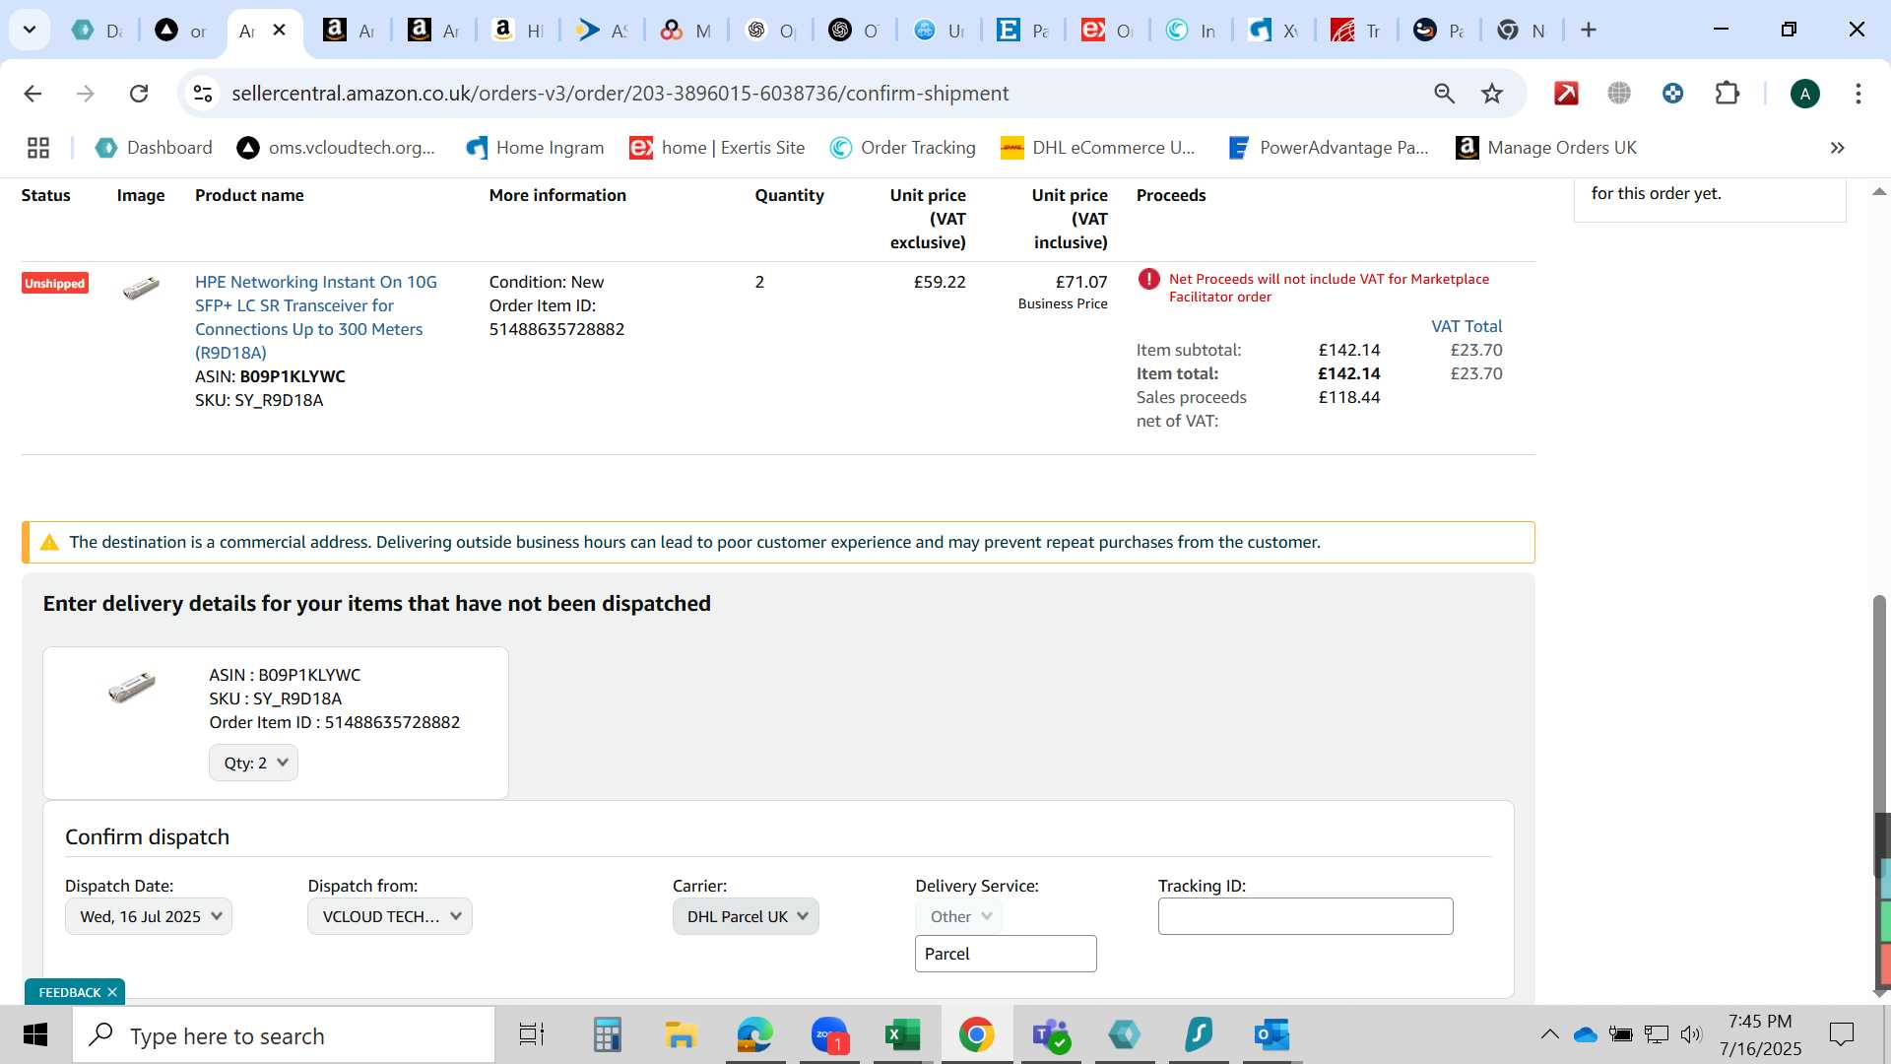The width and height of the screenshot is (1891, 1064).
Task: Click the taskbar search box
Action: [284, 1035]
